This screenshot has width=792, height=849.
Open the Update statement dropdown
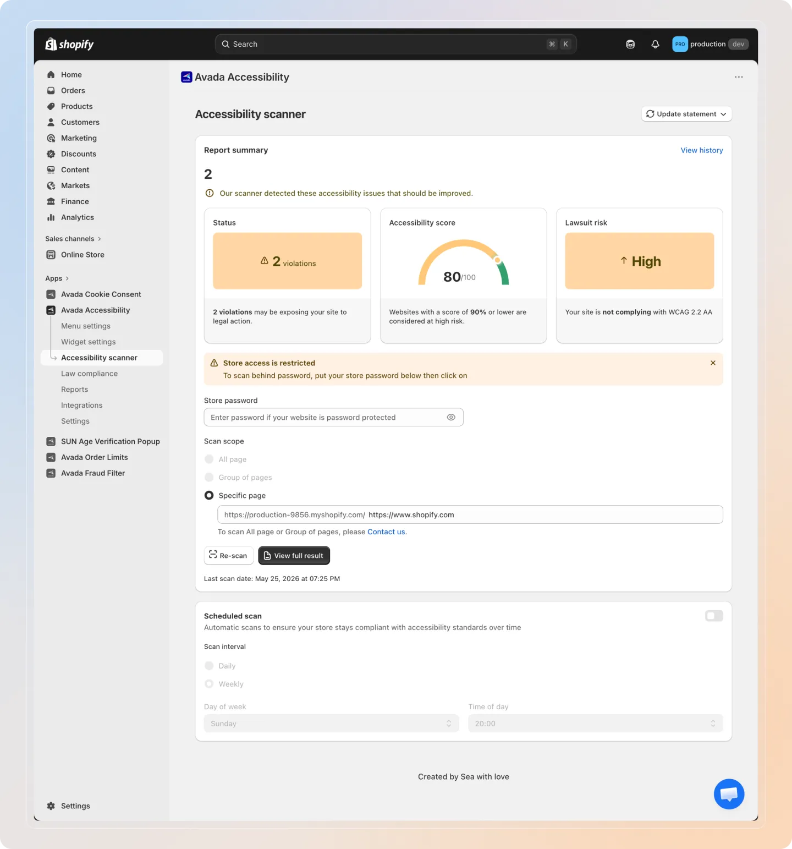(686, 114)
